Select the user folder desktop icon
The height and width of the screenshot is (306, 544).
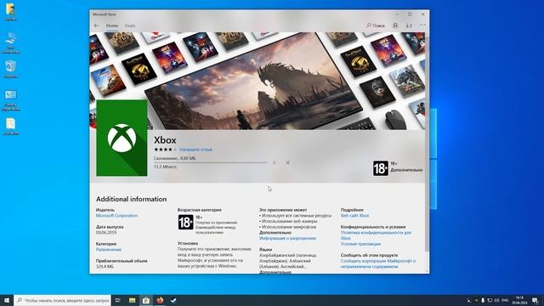10,12
